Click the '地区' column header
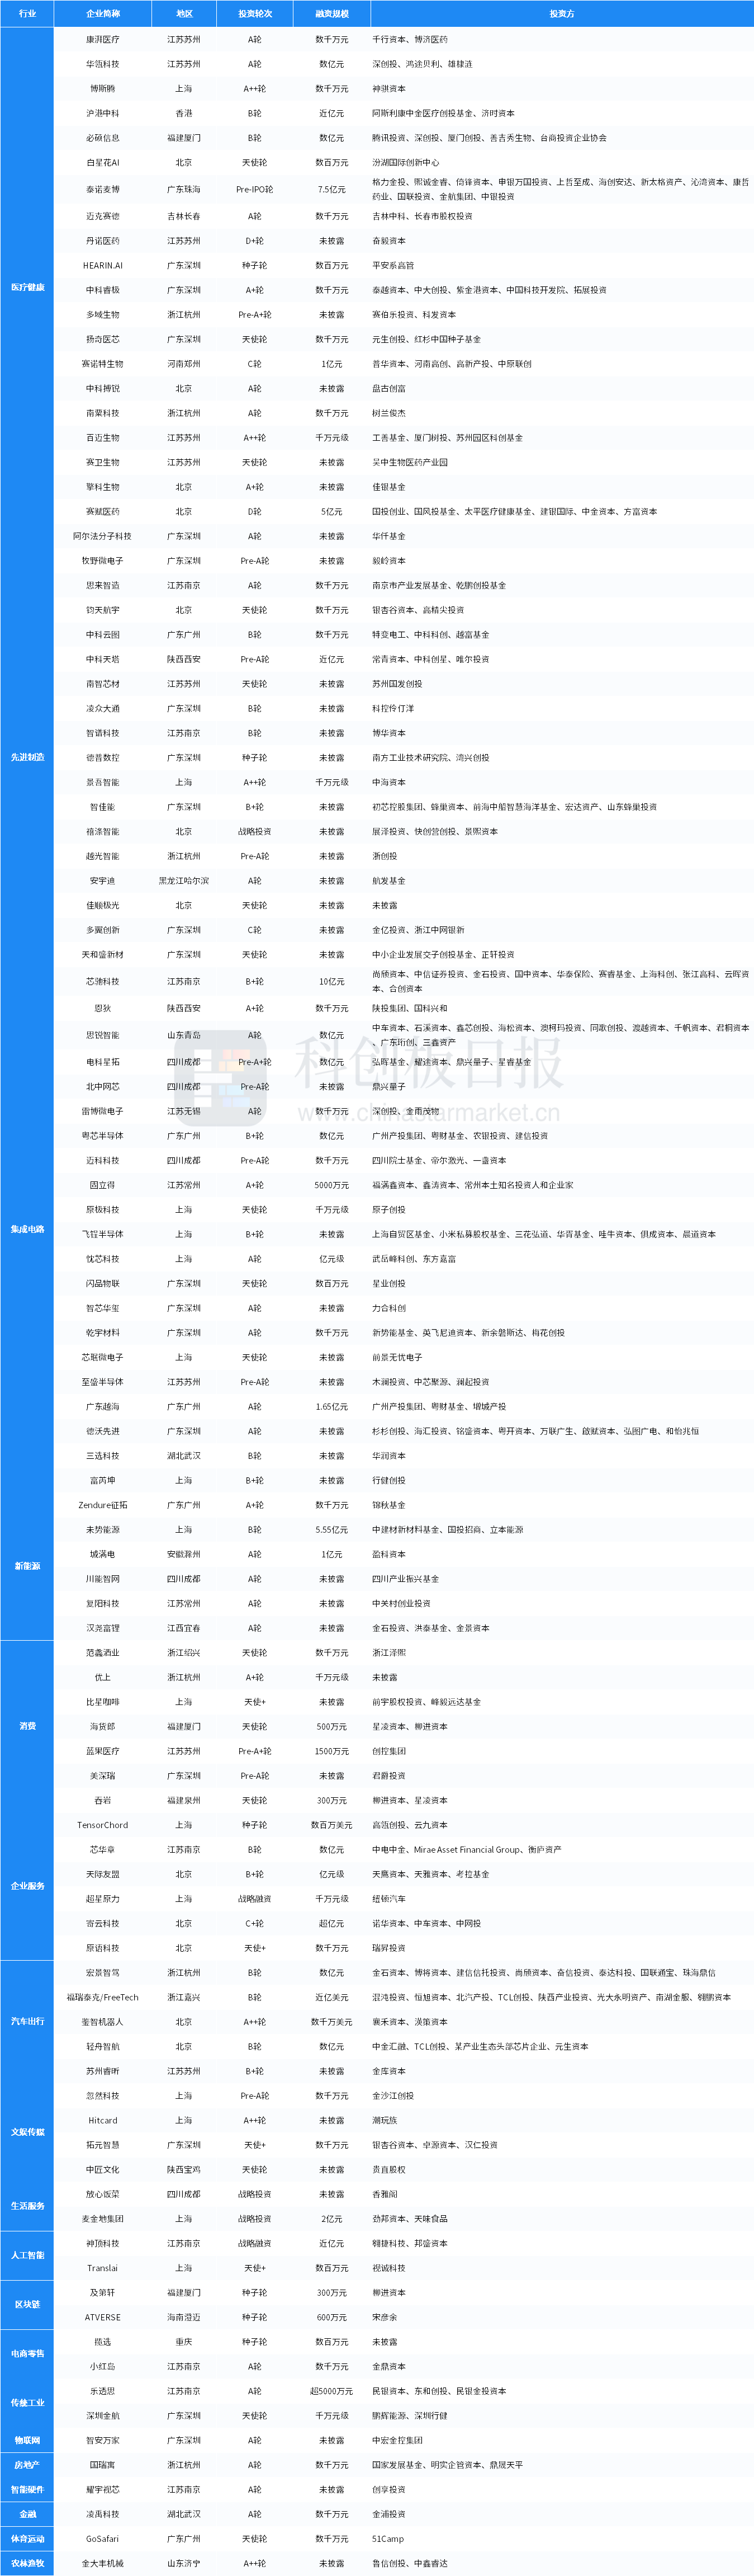This screenshot has height=2576, width=754. point(184,14)
